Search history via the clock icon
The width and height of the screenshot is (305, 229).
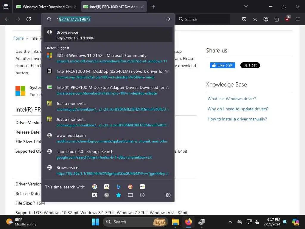(142, 195)
